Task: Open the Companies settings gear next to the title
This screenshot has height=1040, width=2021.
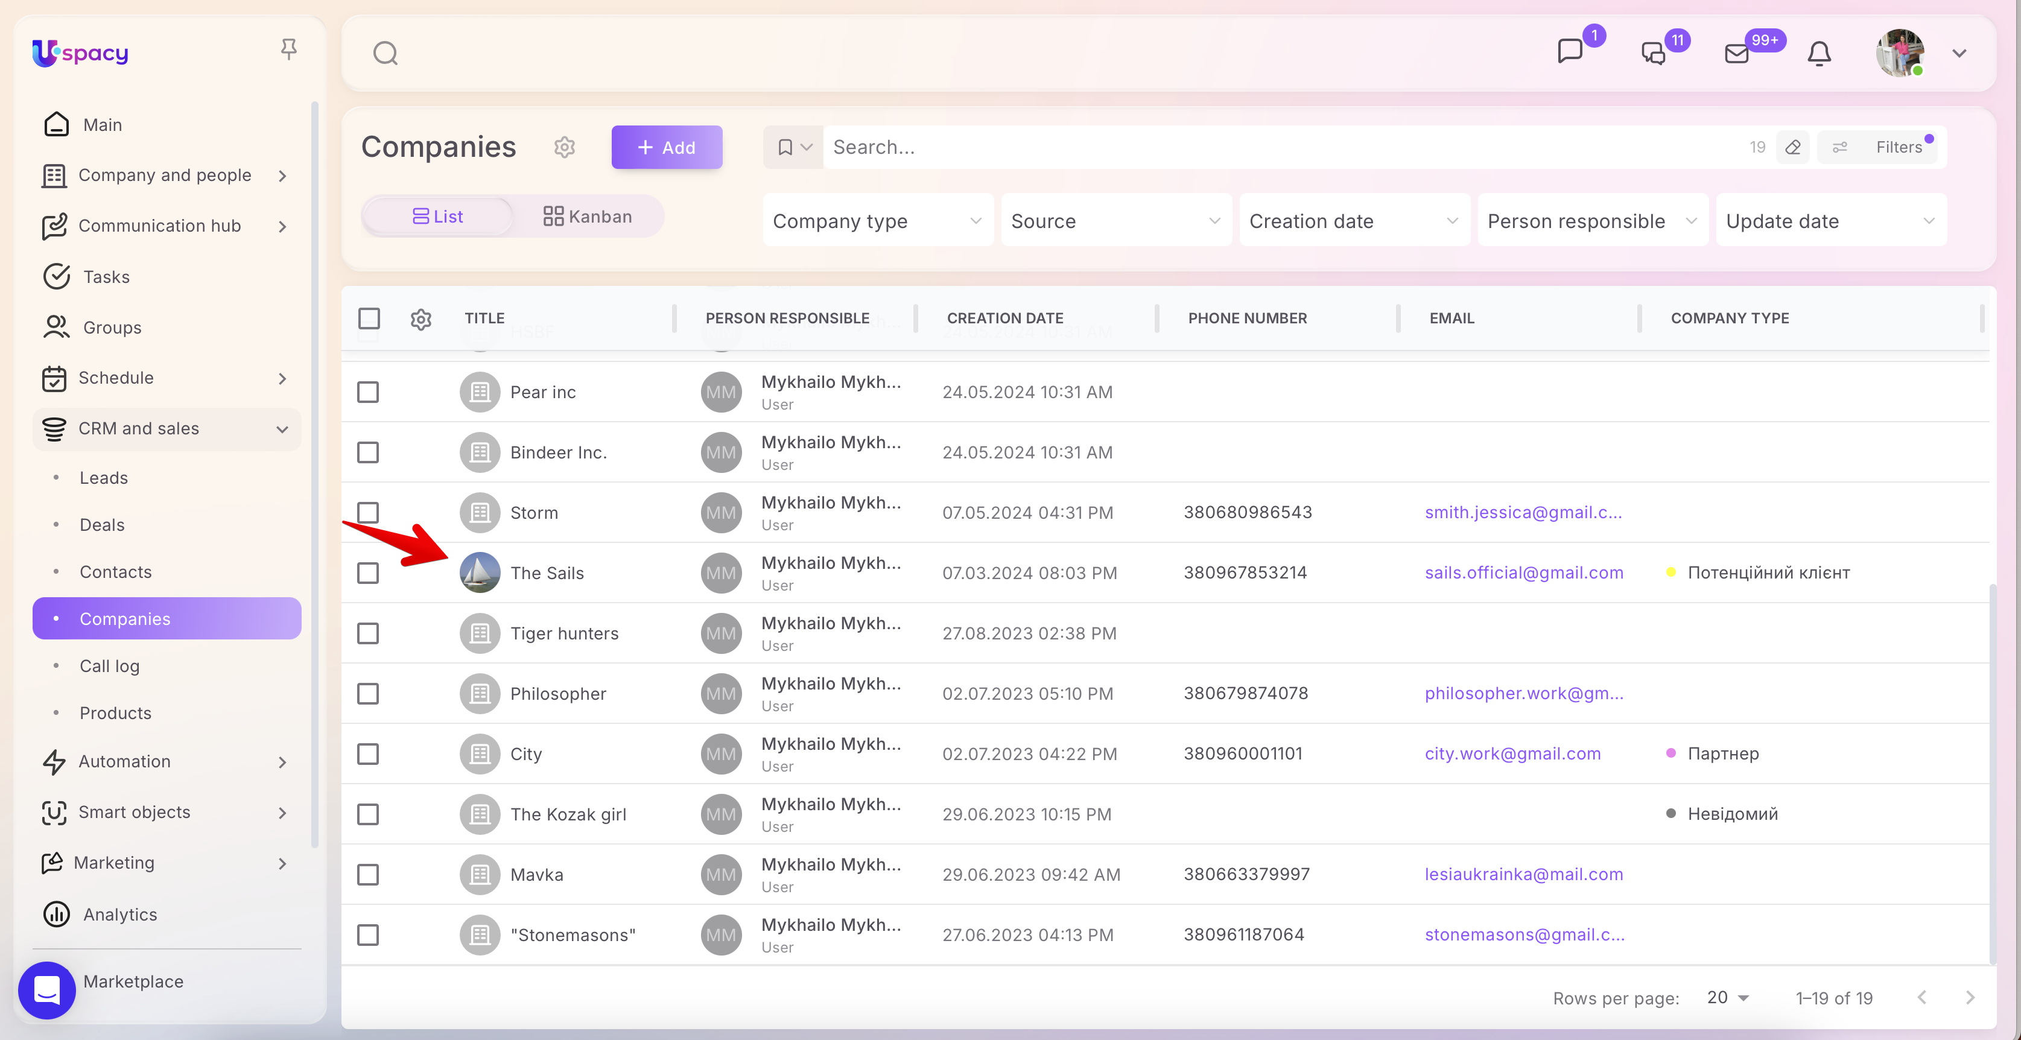Action: pyautogui.click(x=564, y=147)
